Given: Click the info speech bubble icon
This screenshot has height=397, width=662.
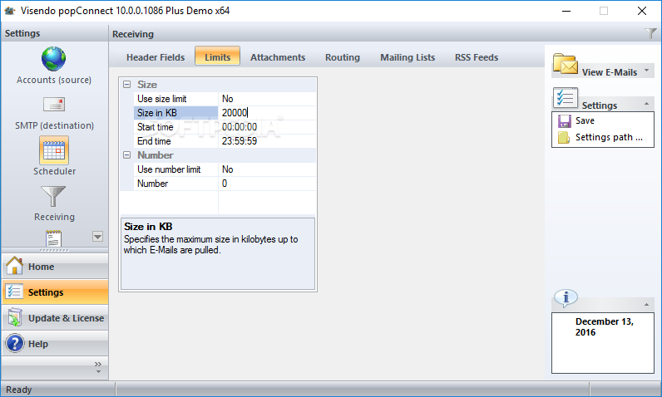Looking at the screenshot, I should (x=566, y=298).
